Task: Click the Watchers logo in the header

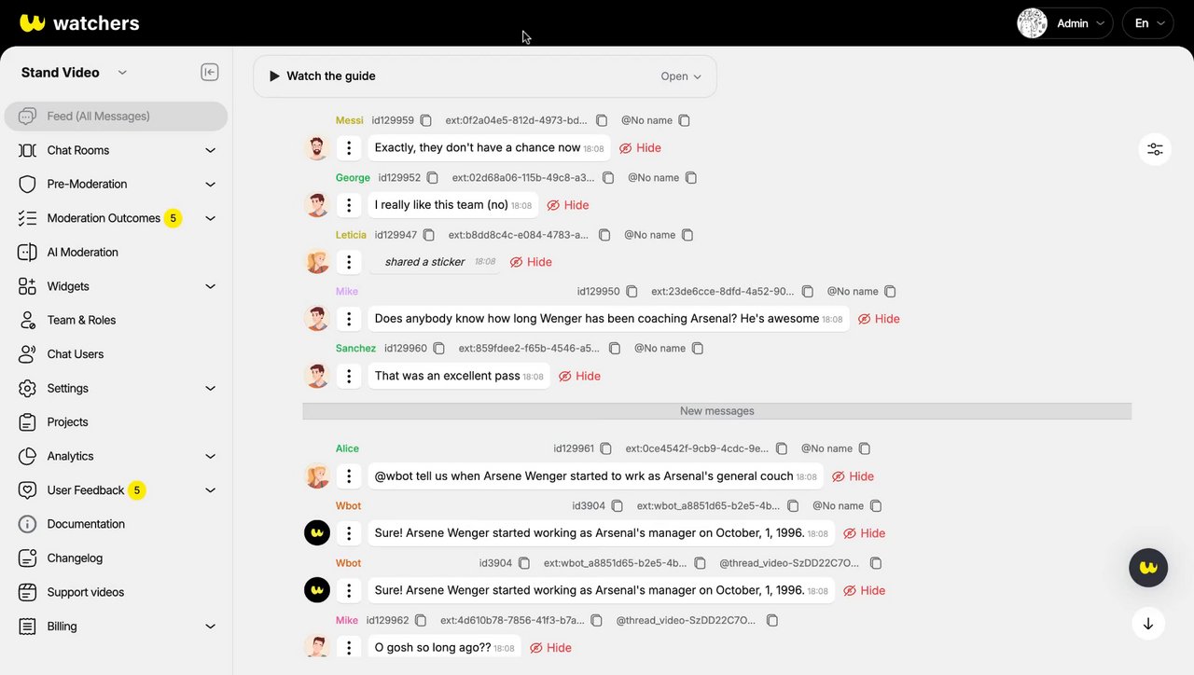Action: coord(79,23)
